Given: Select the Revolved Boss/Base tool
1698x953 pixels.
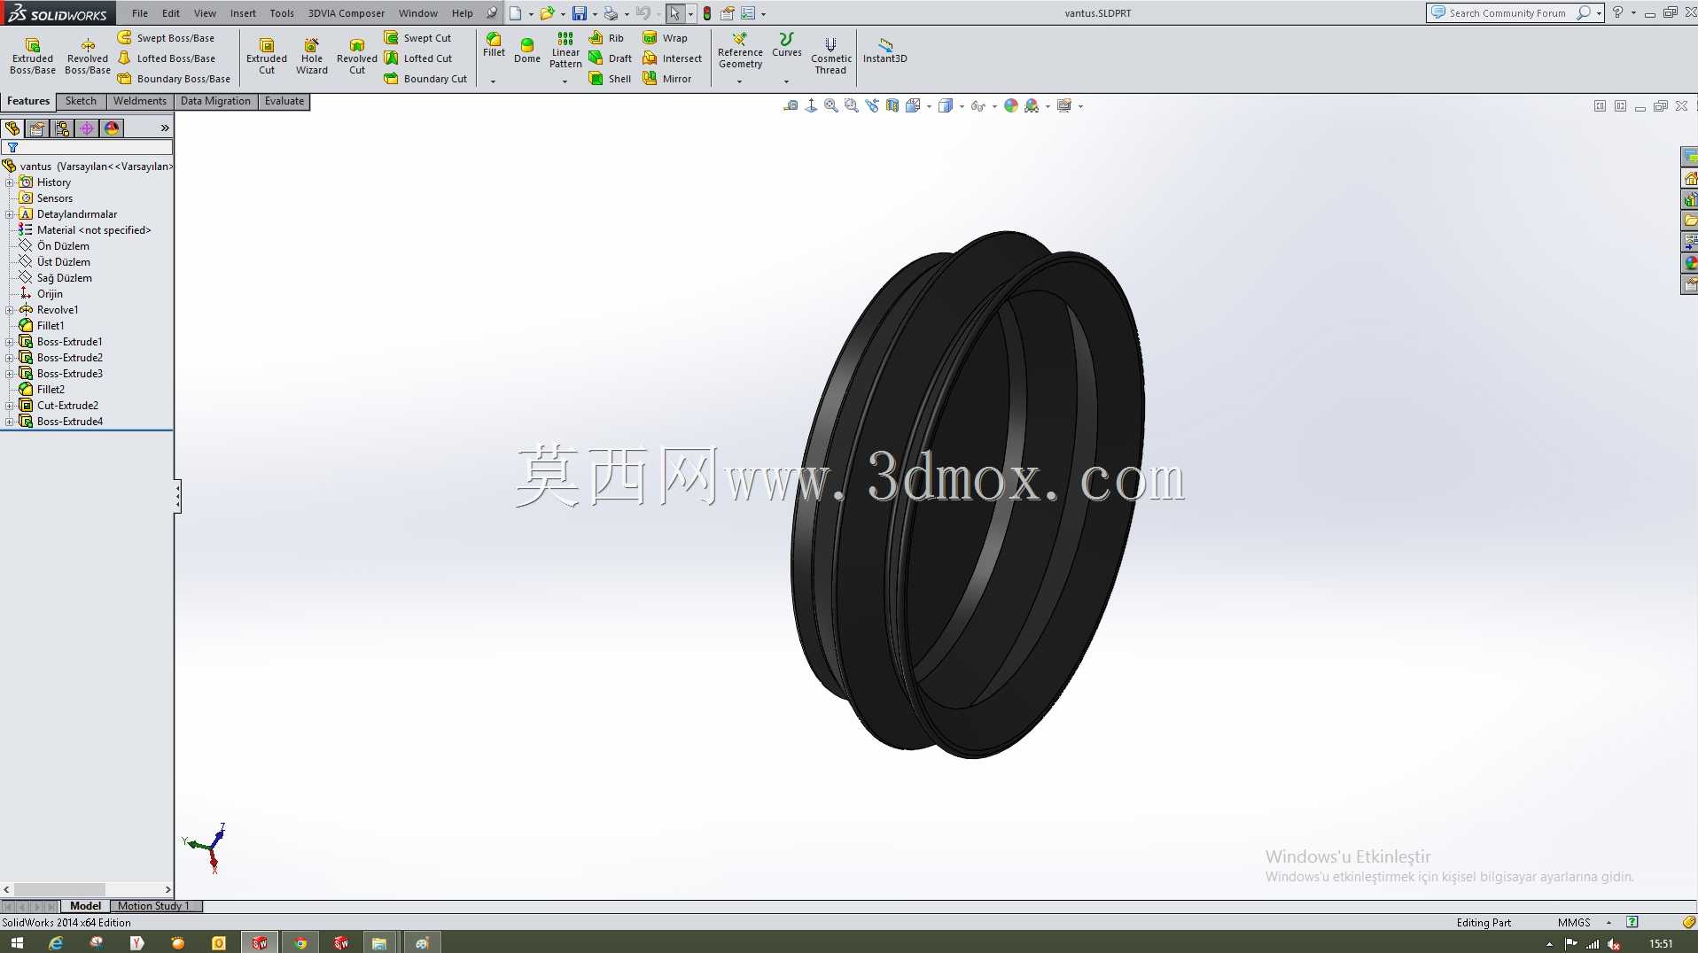Looking at the screenshot, I should 88,56.
